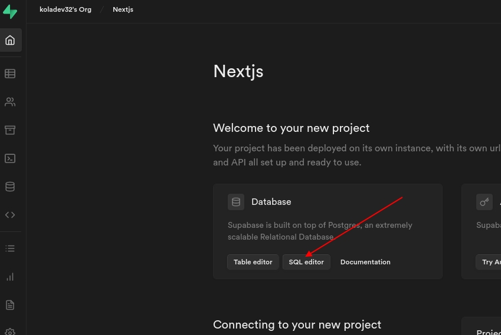The height and width of the screenshot is (335, 501).
Task: Open the API Docs document icon
Action: [x=10, y=305]
